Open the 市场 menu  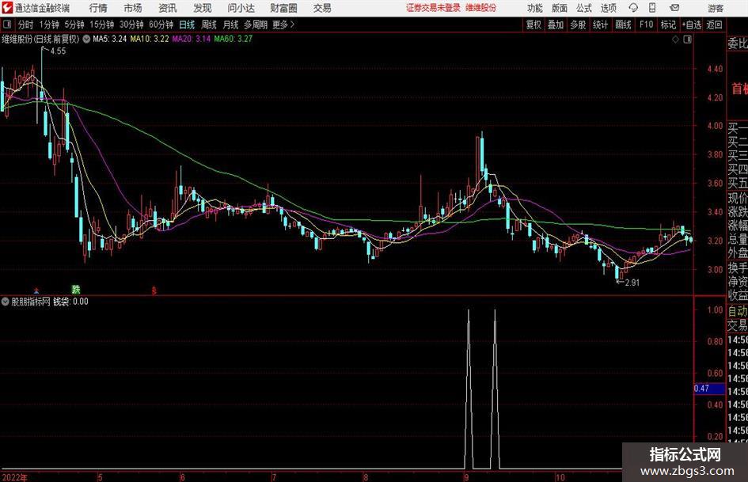[133, 8]
